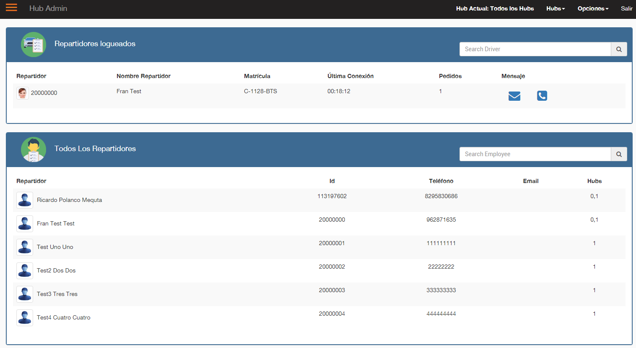Click Test3 Tres Tres avatar icon
Screen dimensions: 636x348
(x=25, y=294)
